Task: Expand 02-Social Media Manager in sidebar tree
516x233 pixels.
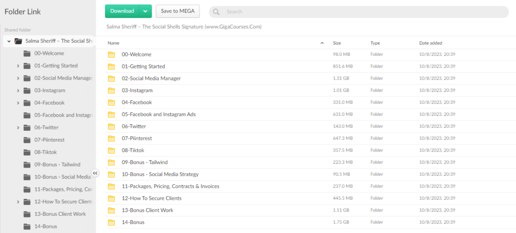Action: pyautogui.click(x=18, y=78)
